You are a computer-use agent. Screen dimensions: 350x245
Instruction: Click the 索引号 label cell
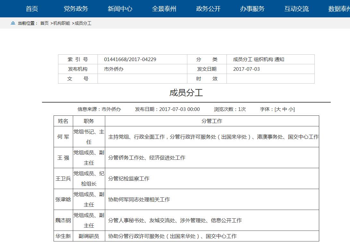click(x=78, y=59)
